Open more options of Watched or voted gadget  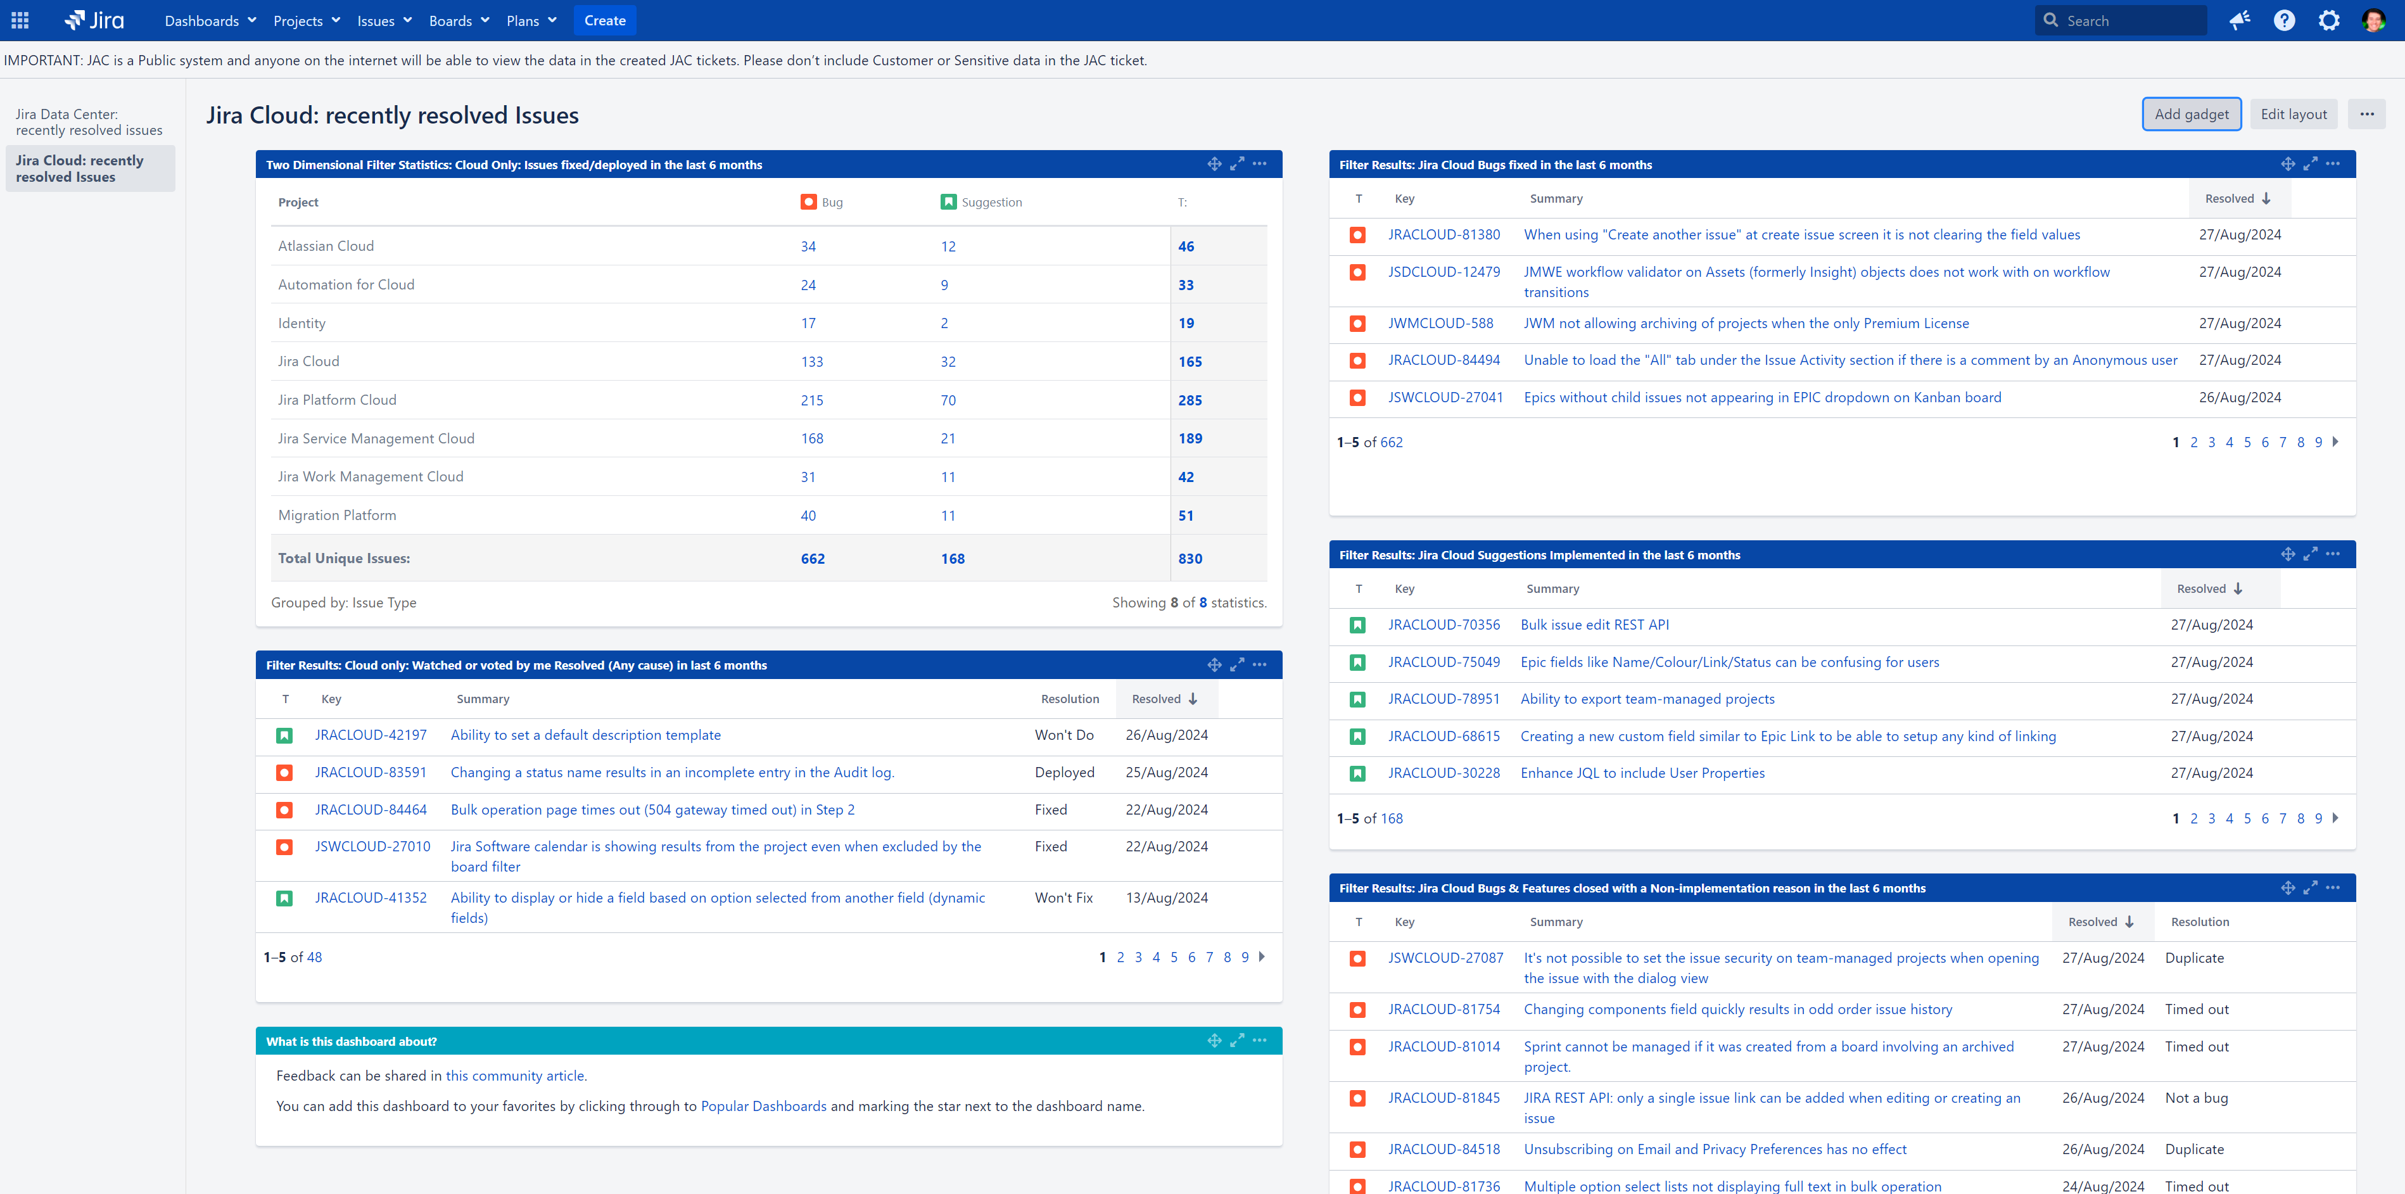(x=1259, y=664)
